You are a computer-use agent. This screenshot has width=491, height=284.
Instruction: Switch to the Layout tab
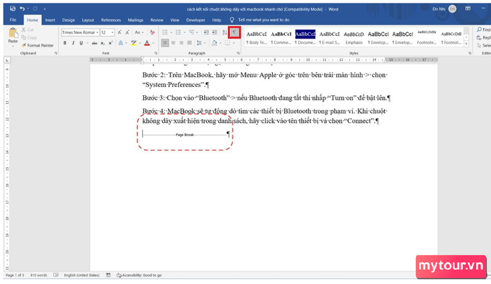point(88,20)
